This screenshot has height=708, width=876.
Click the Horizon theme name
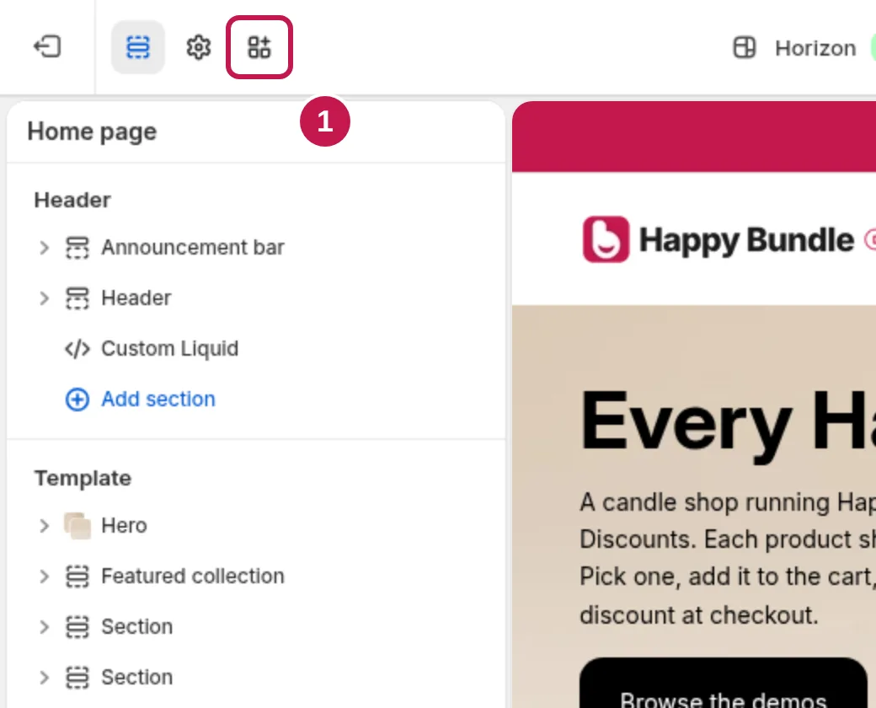pyautogui.click(x=815, y=49)
